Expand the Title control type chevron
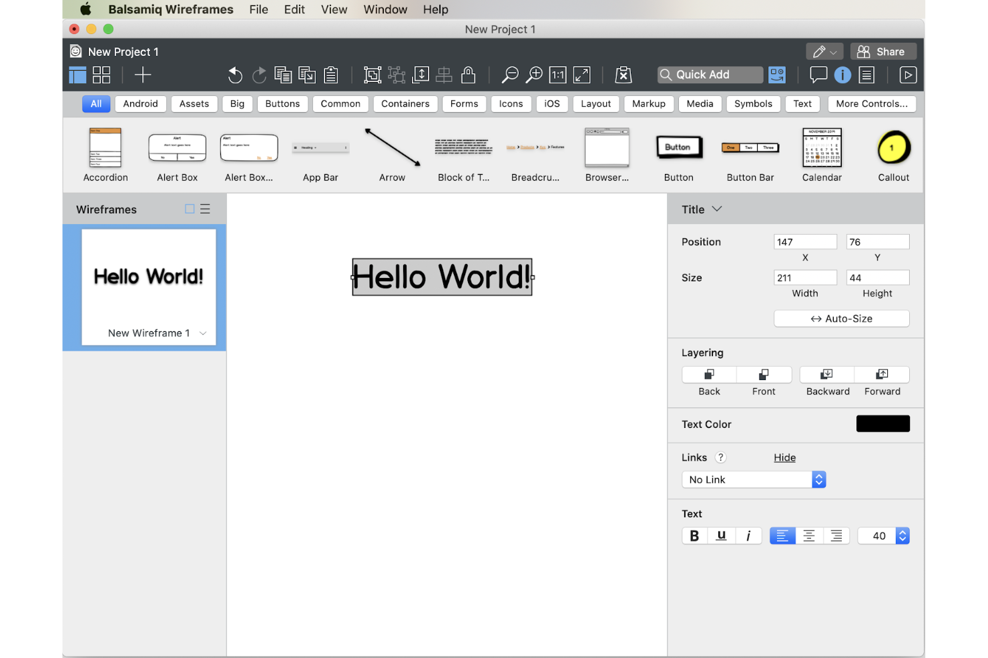 click(717, 209)
